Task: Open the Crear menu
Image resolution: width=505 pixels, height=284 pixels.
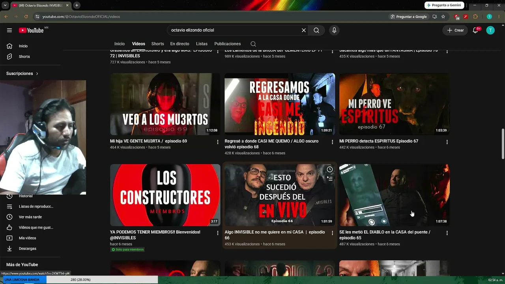Action: coord(455,30)
